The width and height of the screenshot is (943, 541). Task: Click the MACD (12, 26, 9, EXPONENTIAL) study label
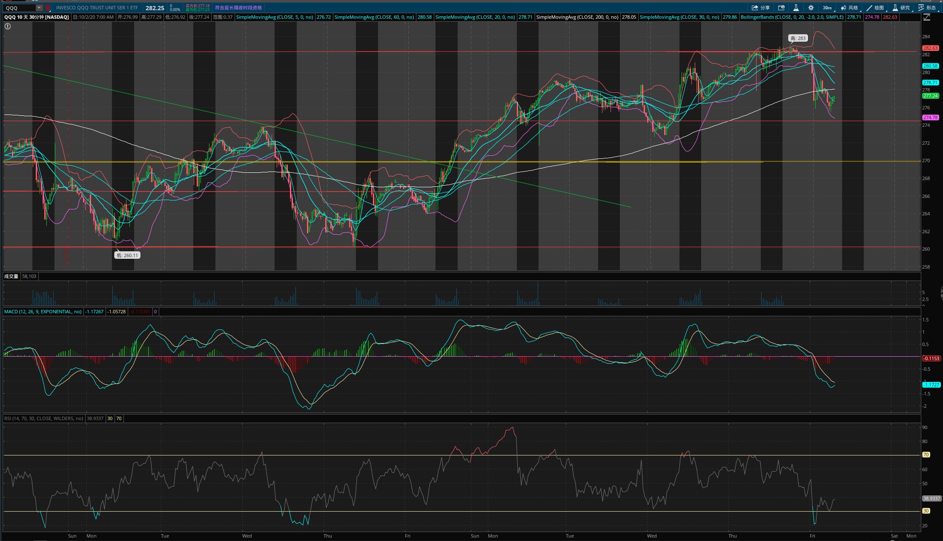(x=43, y=312)
